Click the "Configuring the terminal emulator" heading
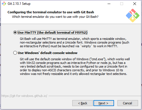Screen dimensions: 142x110 tap(51, 12)
